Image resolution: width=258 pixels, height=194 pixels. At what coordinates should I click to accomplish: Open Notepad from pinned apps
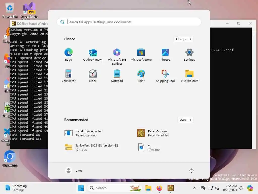[x=117, y=76]
